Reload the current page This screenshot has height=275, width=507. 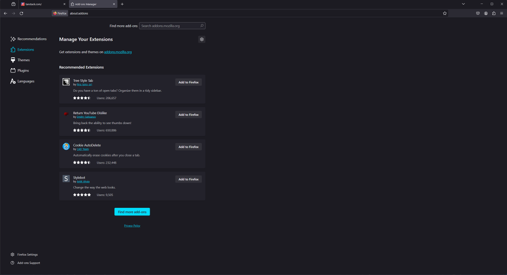(x=22, y=13)
